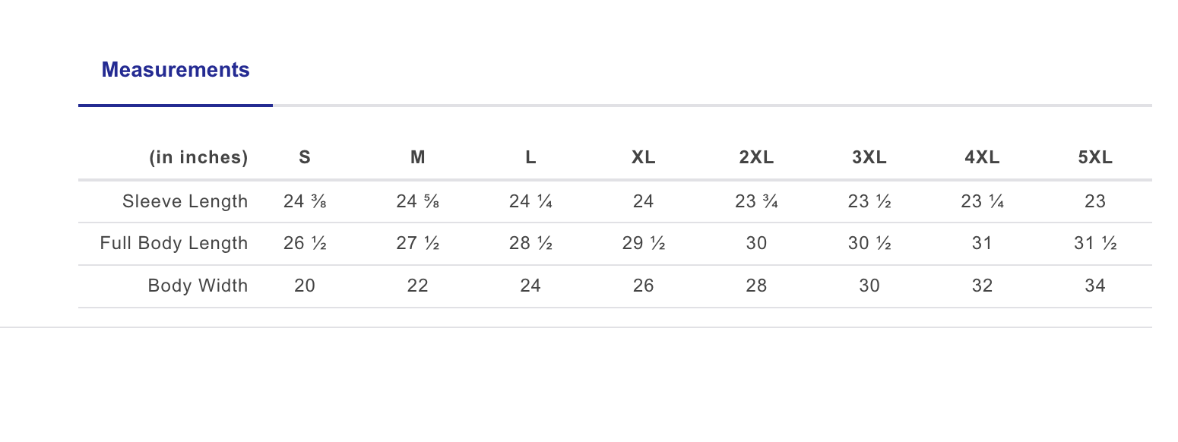Select the body width value for 4XL
The image size is (1178, 442).
(x=982, y=286)
